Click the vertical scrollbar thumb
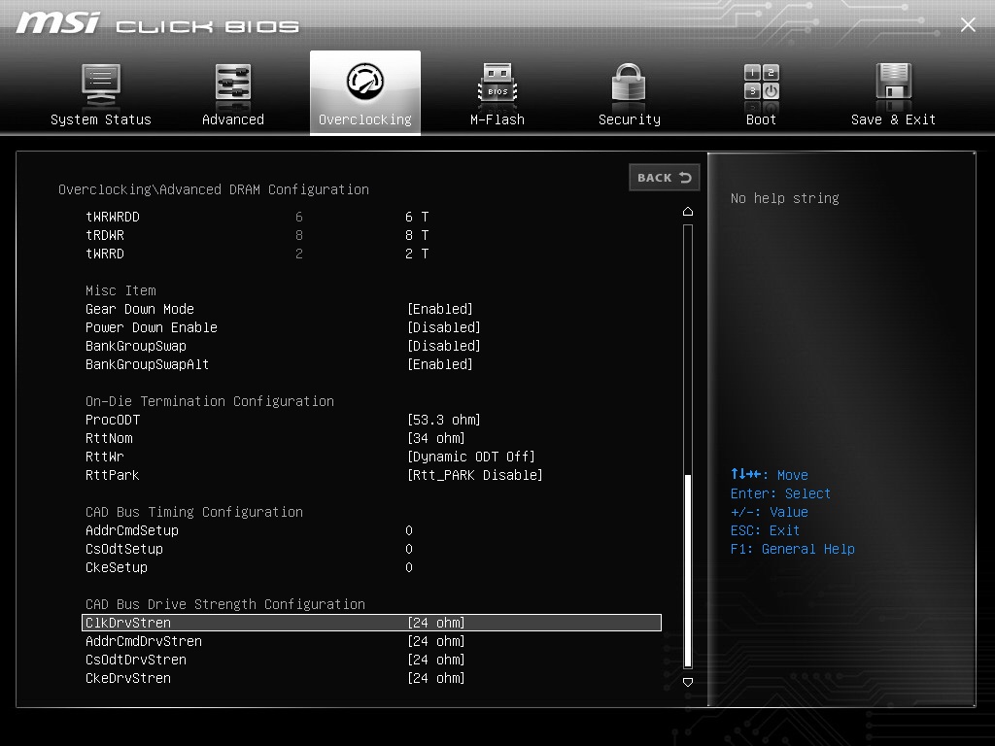Screen dimensions: 995x746 [x=687, y=571]
